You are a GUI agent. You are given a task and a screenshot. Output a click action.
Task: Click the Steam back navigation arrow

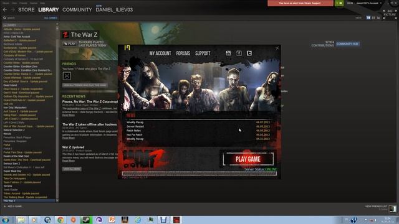(x=5, y=10)
